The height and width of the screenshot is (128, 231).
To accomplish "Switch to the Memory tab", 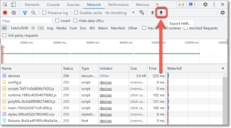I will 142,5.
